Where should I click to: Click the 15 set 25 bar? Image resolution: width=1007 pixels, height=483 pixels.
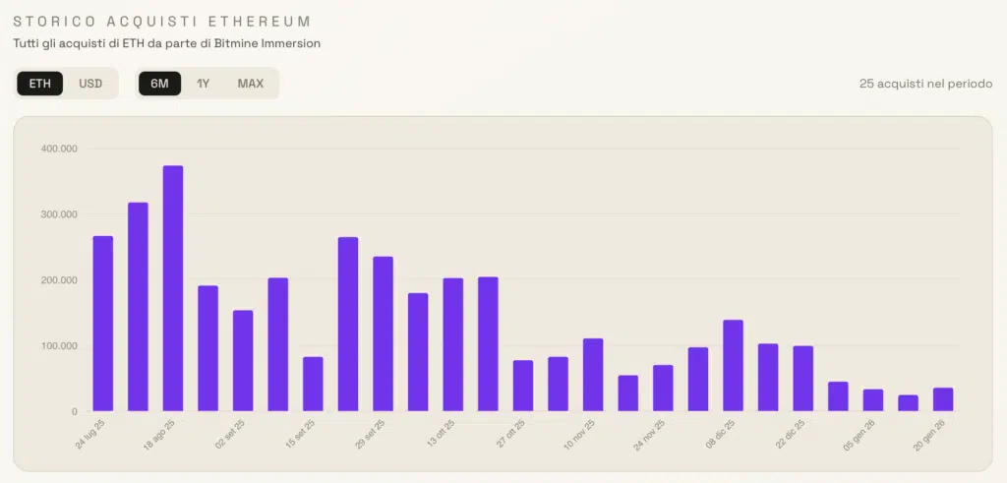313,384
